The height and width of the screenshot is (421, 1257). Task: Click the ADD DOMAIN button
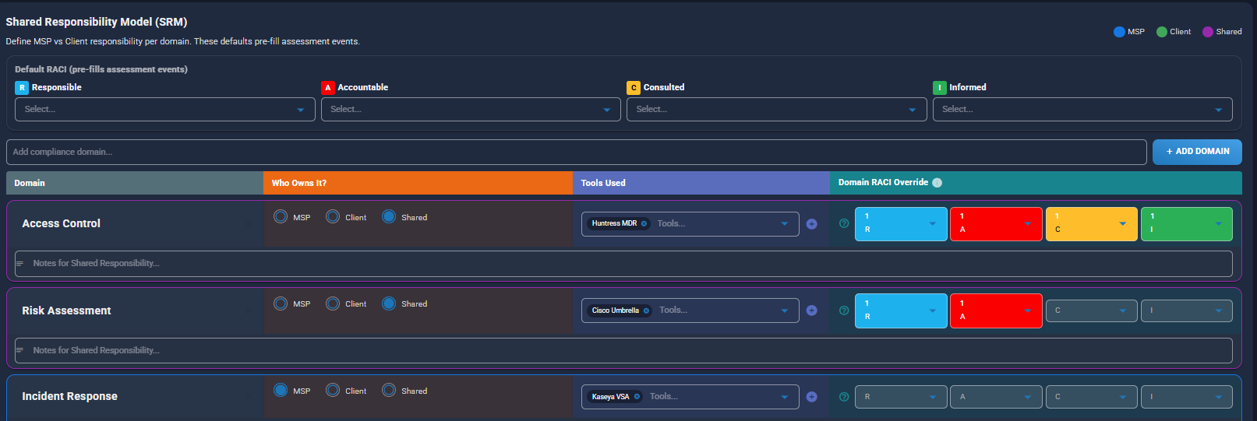pyautogui.click(x=1197, y=152)
